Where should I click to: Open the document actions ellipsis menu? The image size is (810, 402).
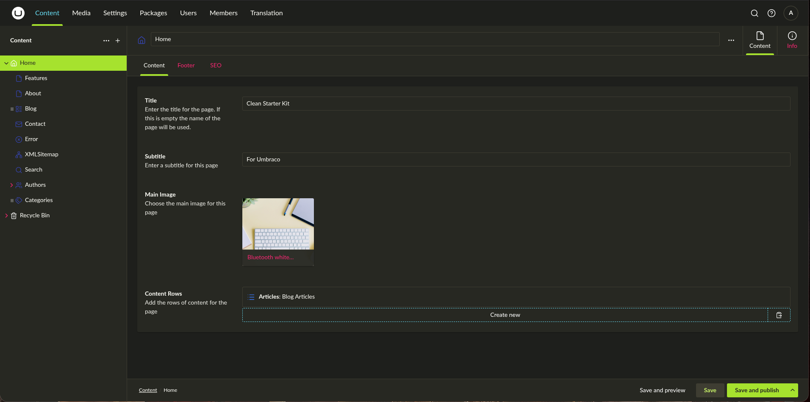coord(731,40)
